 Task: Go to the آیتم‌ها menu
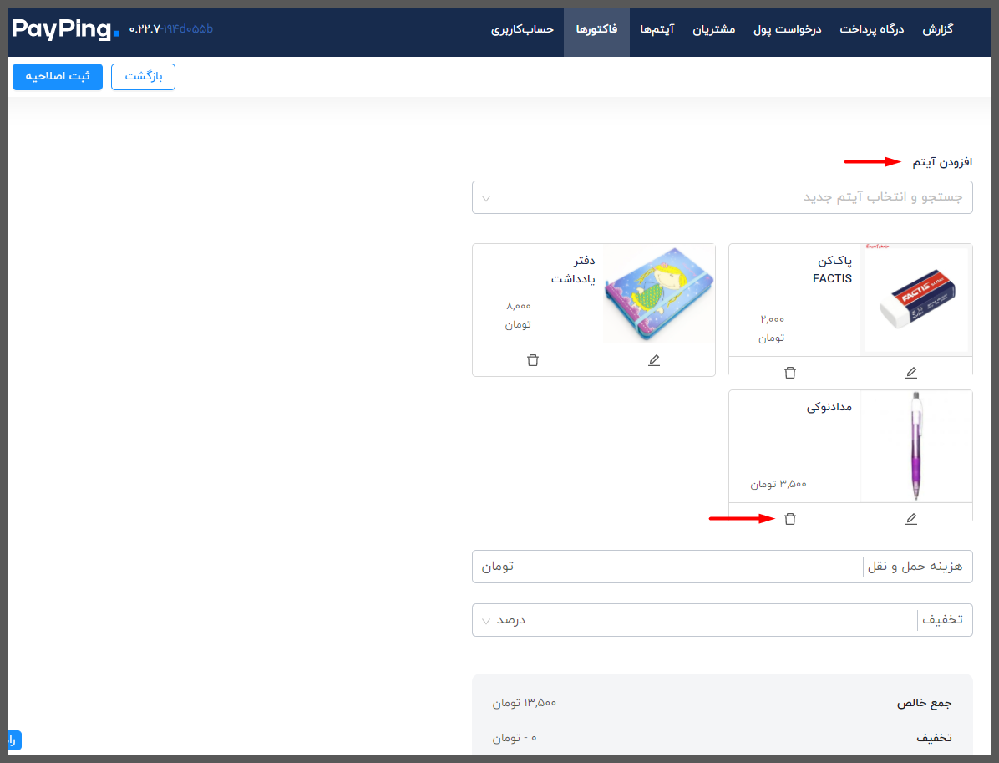click(x=657, y=29)
